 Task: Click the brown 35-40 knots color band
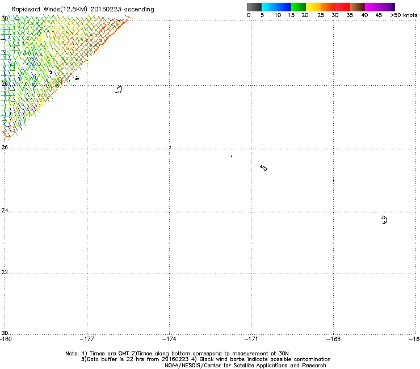(x=358, y=7)
